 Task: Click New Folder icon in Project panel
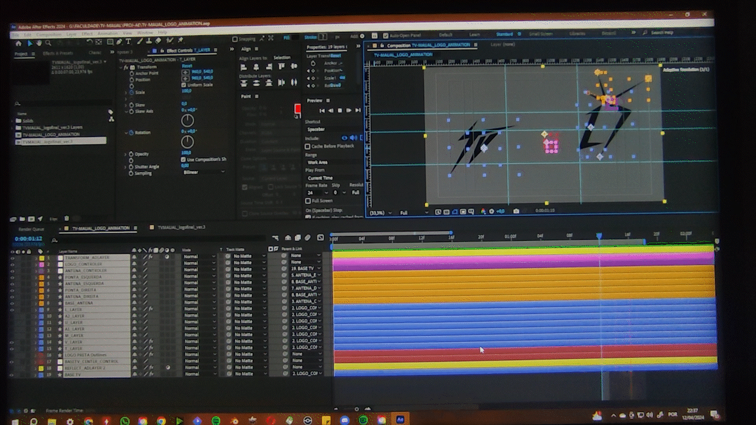[x=22, y=219]
